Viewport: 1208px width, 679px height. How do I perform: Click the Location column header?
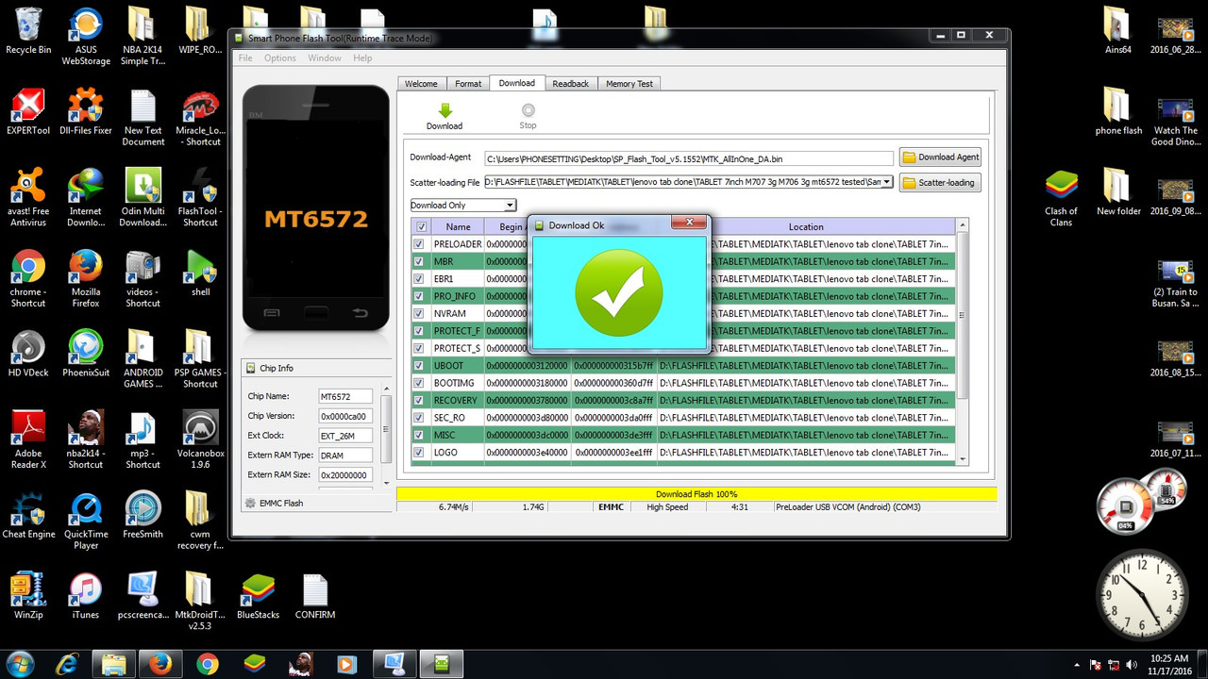806,226
